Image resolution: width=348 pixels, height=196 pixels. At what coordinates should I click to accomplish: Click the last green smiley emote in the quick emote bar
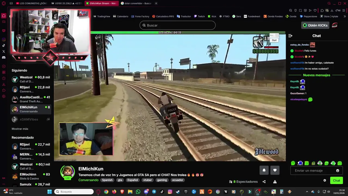pos(340,163)
